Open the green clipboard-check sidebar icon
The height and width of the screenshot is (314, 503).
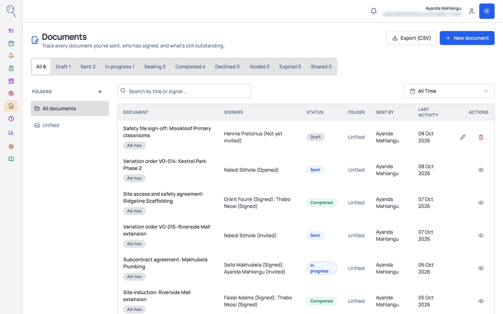11,68
